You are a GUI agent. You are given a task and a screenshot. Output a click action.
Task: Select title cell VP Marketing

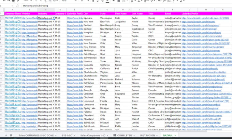[x=156, y=76]
